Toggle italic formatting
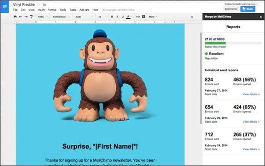 coord(117,17)
